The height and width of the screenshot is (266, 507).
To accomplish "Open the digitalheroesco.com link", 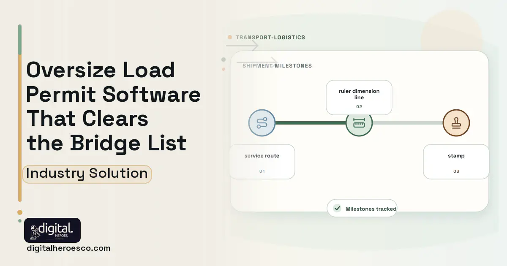I will (x=68, y=248).
